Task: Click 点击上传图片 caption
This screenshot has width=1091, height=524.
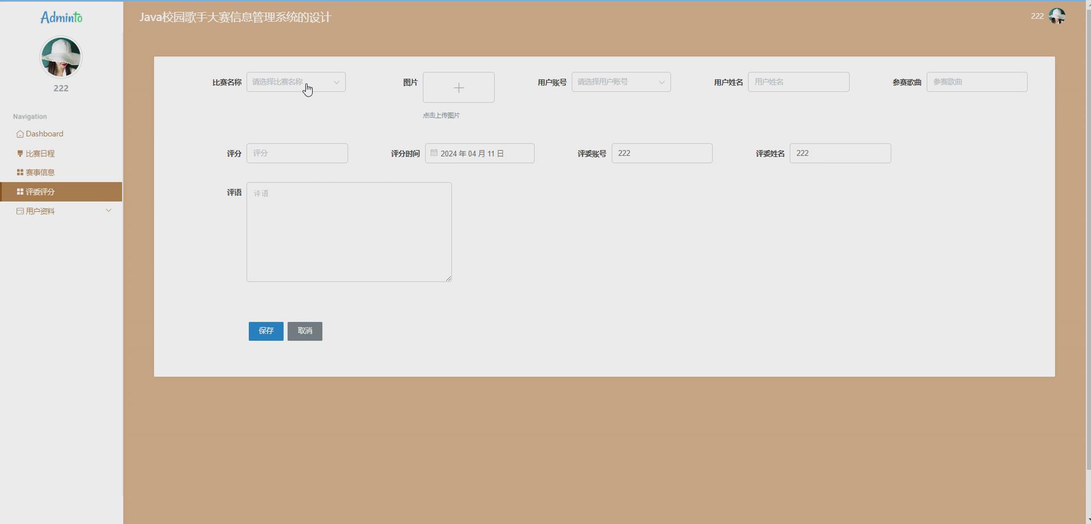Action: click(x=441, y=116)
